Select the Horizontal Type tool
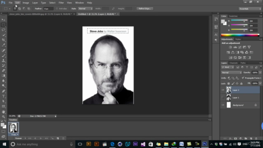263x148 pixels. pyautogui.click(x=3, y=96)
